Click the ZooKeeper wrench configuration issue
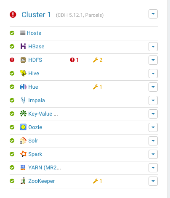This screenshot has width=170, height=198. tap(98, 181)
